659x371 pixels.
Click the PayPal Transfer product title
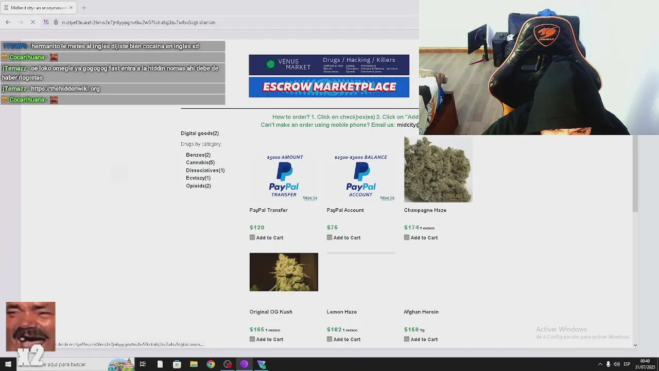point(268,210)
